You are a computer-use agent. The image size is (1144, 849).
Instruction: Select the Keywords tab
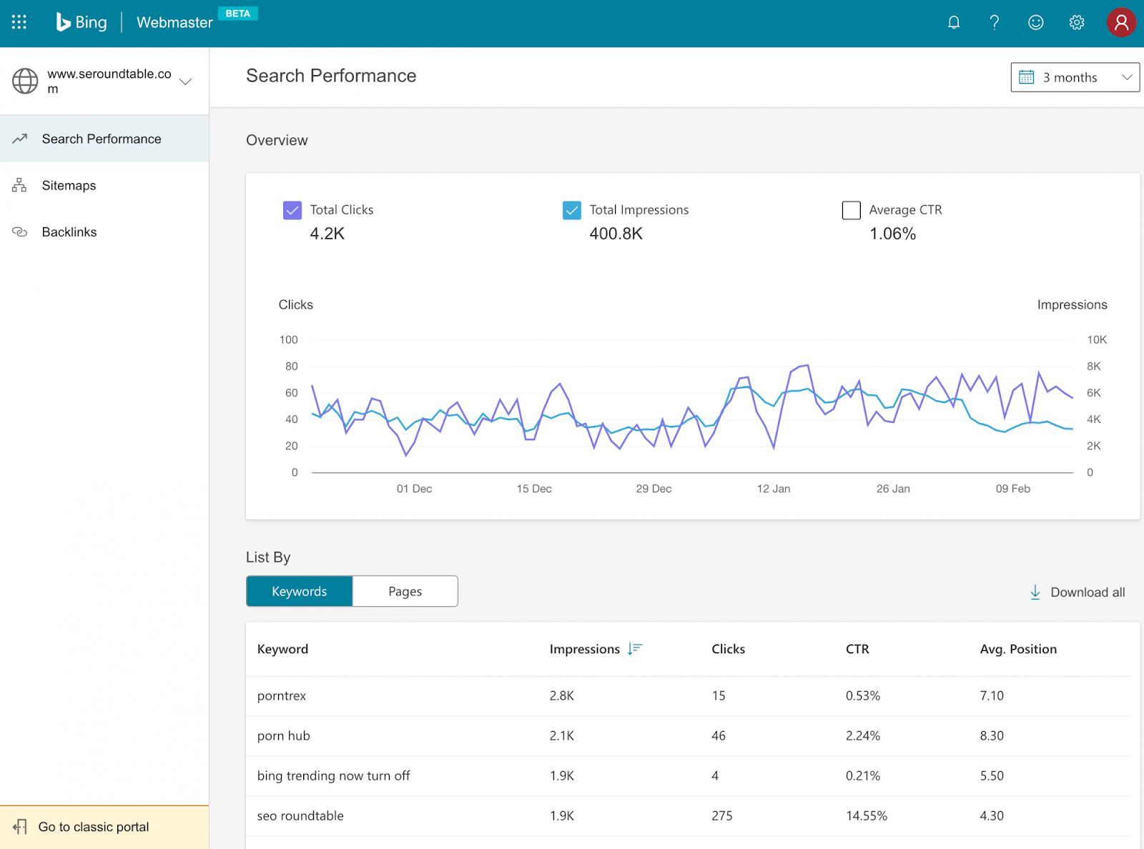pos(299,591)
